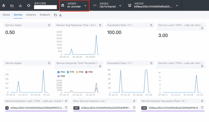Click the lock icon on the Service Apdex 0.50 panel
This screenshot has height=122, width=209.
coord(49,25)
